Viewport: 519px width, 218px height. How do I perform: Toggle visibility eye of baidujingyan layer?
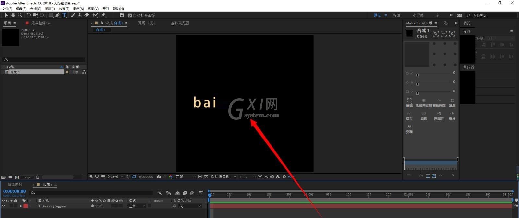pyautogui.click(x=4, y=206)
